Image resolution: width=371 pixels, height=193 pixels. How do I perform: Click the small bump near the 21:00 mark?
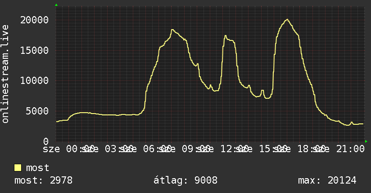[x=352, y=122]
